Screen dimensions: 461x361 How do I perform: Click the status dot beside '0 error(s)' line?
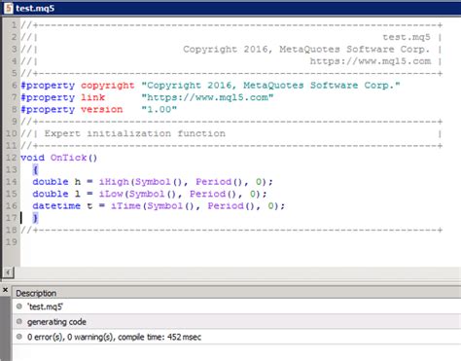tap(19, 337)
